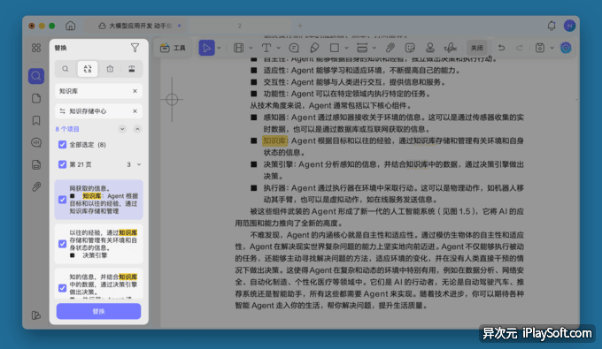Click the signature tool icon in toolbar

pyautogui.click(x=450, y=48)
